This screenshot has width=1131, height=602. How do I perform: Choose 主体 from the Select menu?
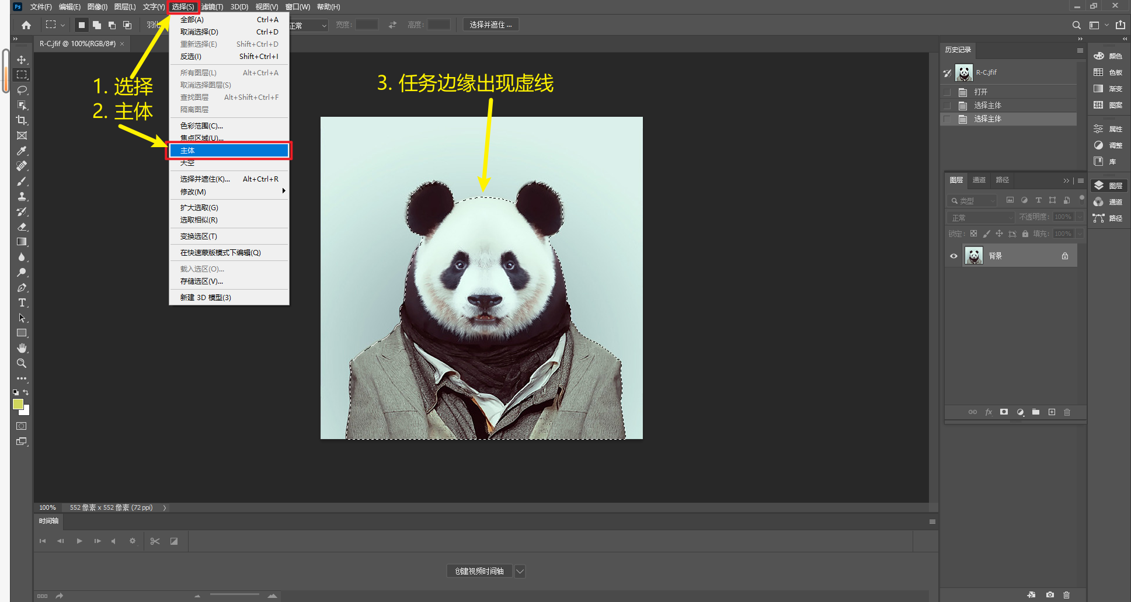tap(229, 151)
